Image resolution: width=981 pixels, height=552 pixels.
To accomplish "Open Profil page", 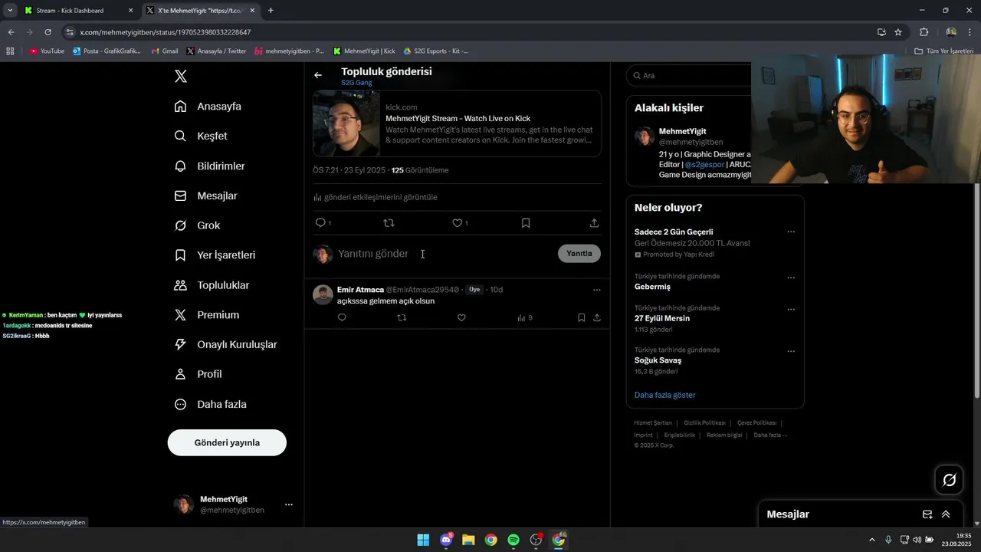I will (198, 374).
